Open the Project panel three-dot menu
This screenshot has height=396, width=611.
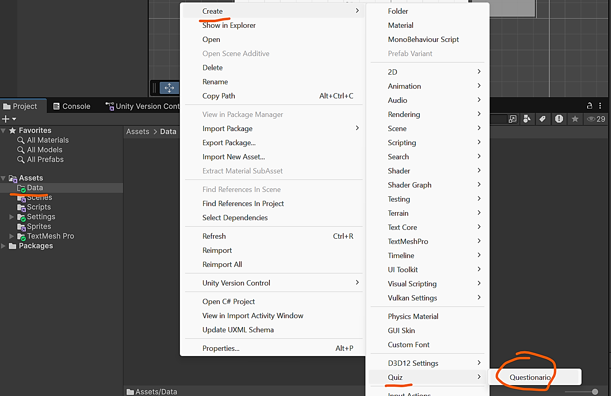[x=600, y=106]
